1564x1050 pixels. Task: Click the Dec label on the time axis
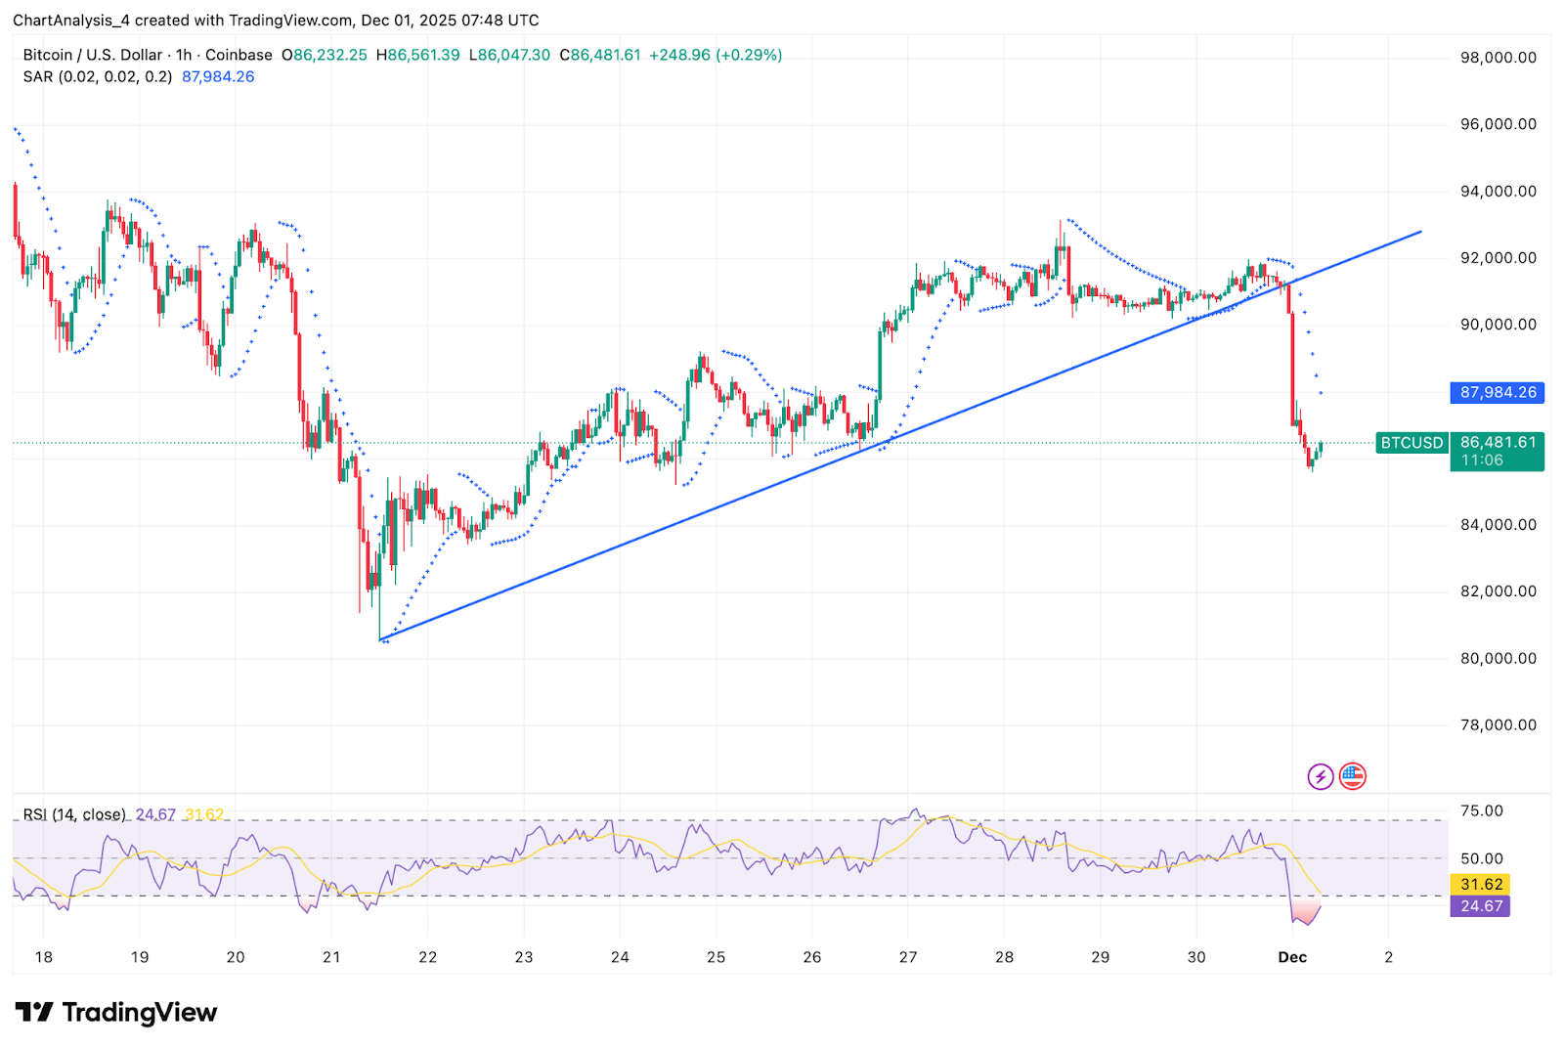click(1293, 958)
